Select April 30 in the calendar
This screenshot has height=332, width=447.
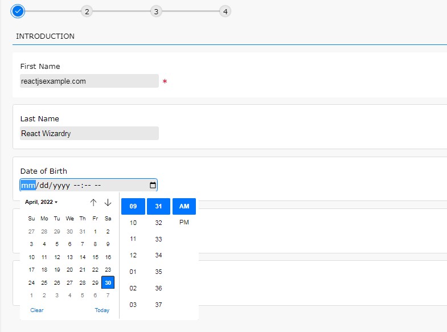(108, 282)
